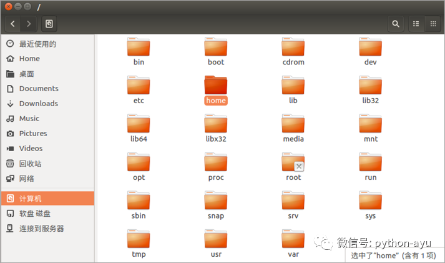Select 计算机 in the sidebar

click(47, 198)
